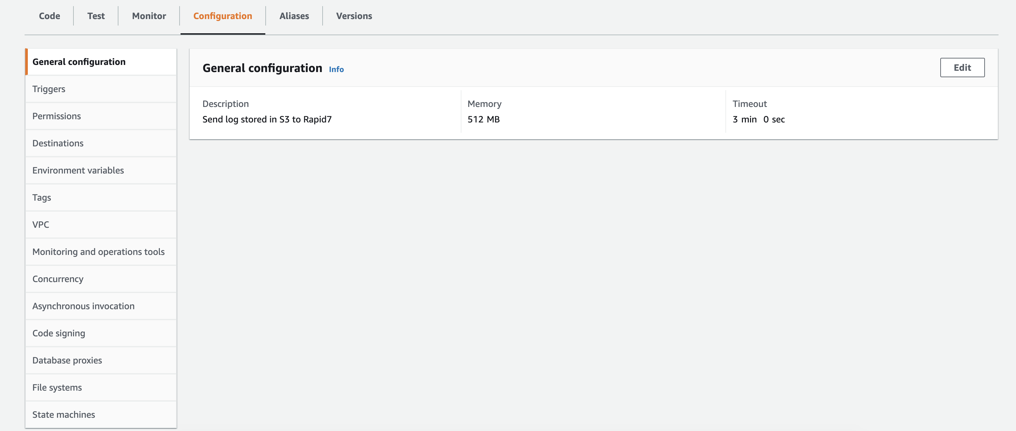This screenshot has height=431, width=1016.
Task: Open the Destinations section
Action: point(58,143)
